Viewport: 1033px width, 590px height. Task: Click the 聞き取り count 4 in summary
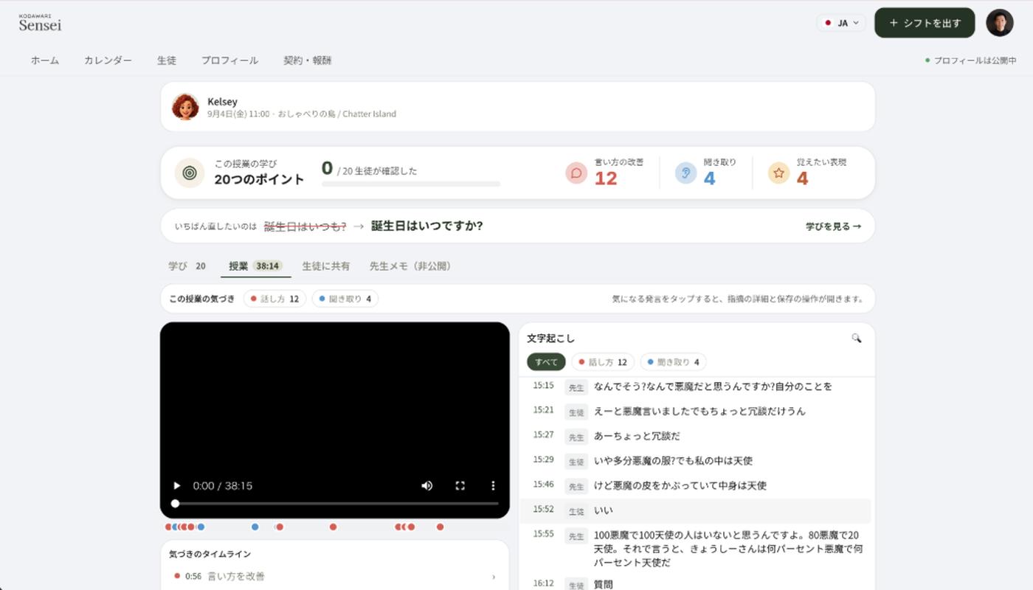point(709,178)
